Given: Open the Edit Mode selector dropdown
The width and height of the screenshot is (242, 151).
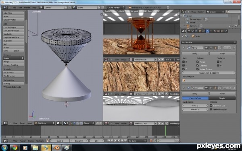Looking at the screenshot, I should click(45, 123).
